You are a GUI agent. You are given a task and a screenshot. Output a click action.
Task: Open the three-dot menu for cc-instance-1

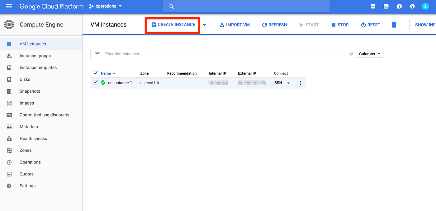[301, 83]
